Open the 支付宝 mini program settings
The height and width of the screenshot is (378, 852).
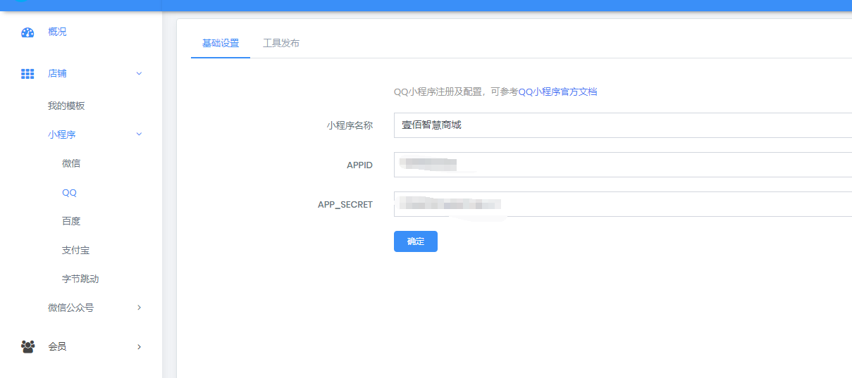75,250
